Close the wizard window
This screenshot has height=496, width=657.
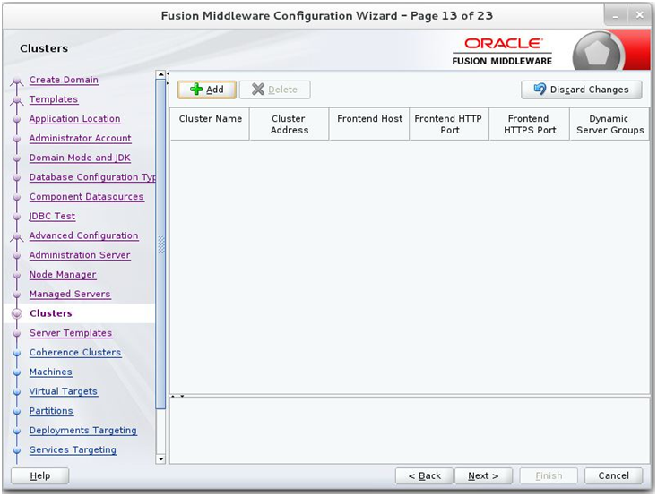pyautogui.click(x=639, y=16)
